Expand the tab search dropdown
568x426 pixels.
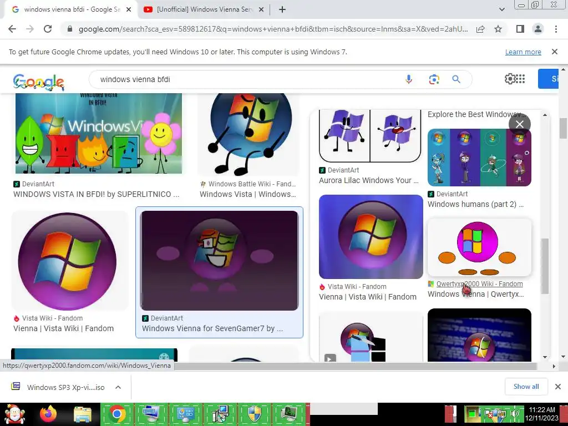click(x=501, y=9)
